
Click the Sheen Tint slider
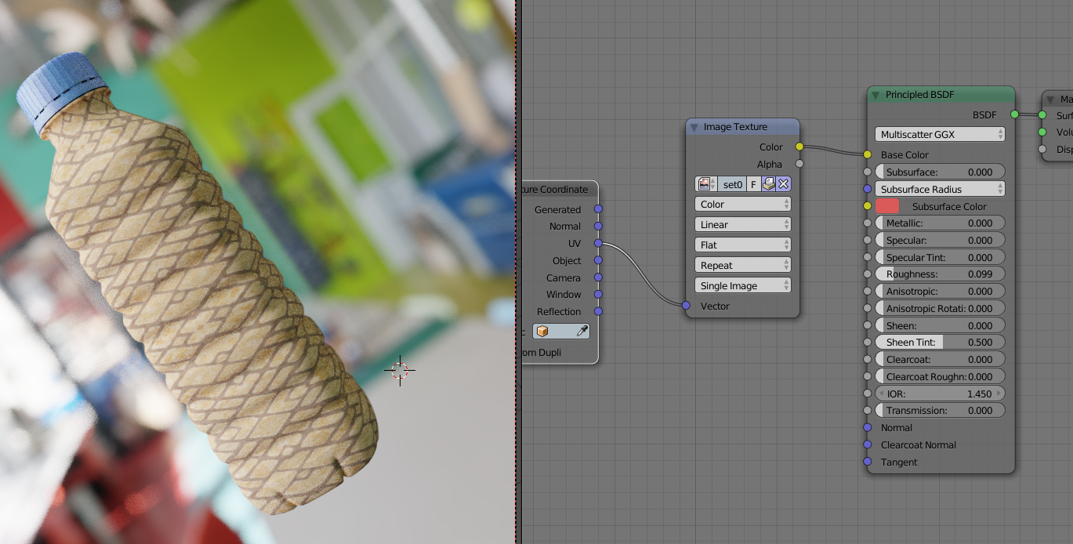939,343
